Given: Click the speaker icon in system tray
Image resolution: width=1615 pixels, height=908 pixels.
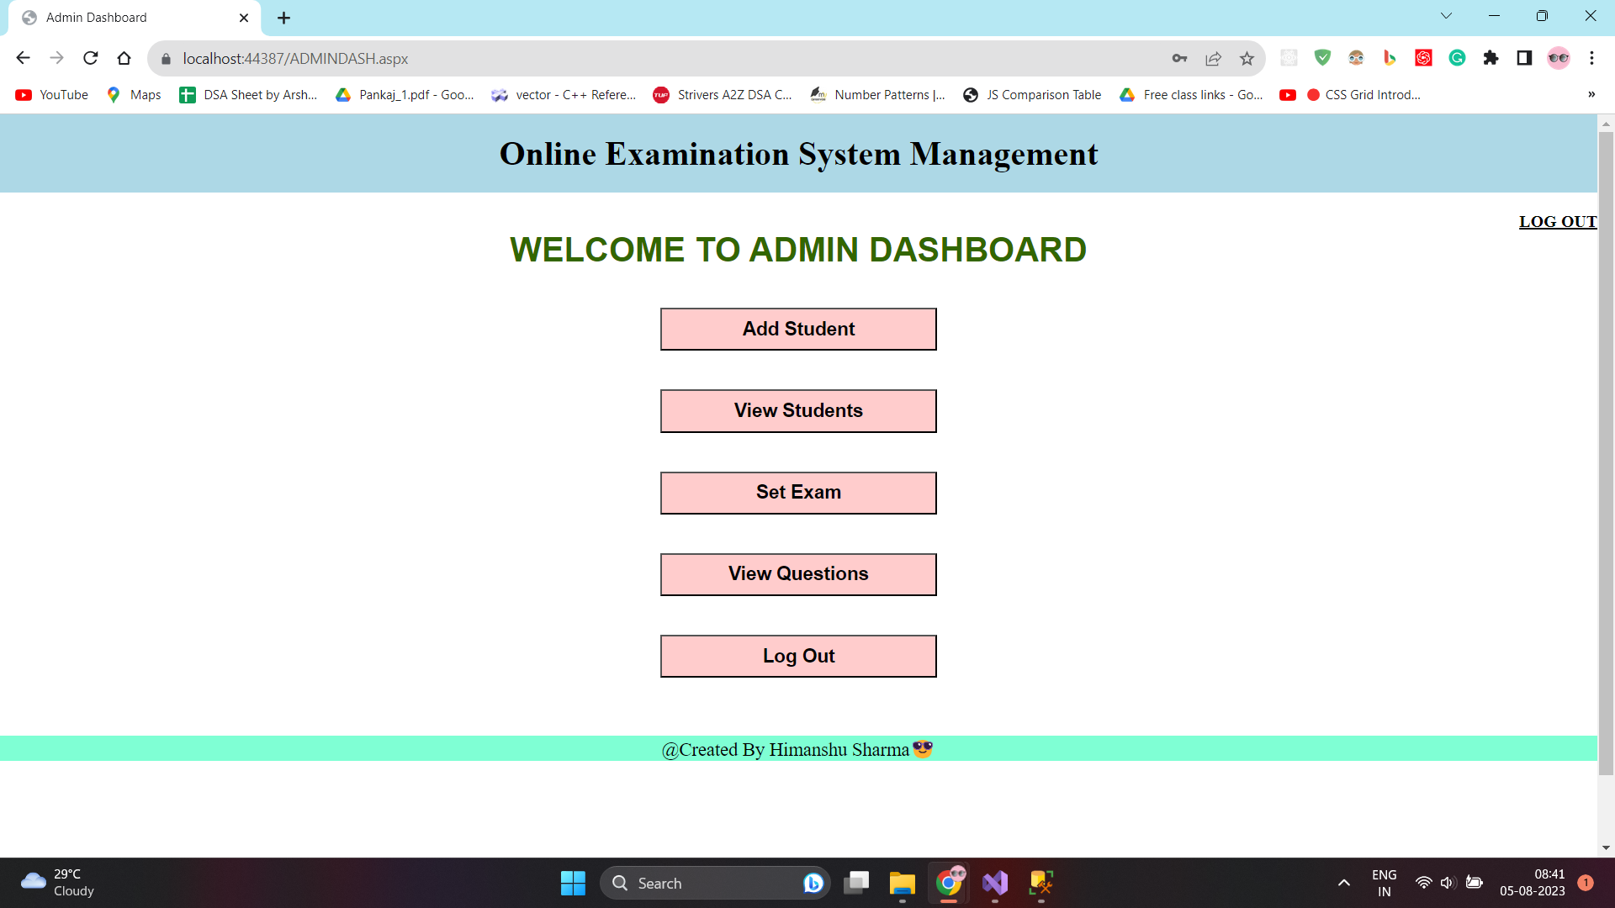Looking at the screenshot, I should 1448,882.
